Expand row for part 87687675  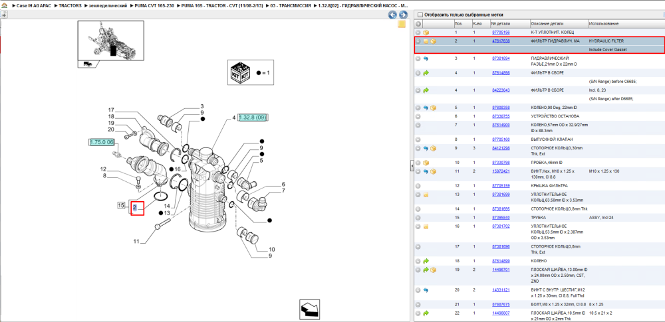(418, 304)
